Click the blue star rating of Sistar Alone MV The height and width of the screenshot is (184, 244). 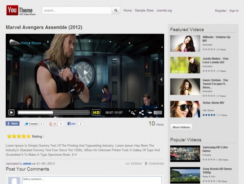209,115
